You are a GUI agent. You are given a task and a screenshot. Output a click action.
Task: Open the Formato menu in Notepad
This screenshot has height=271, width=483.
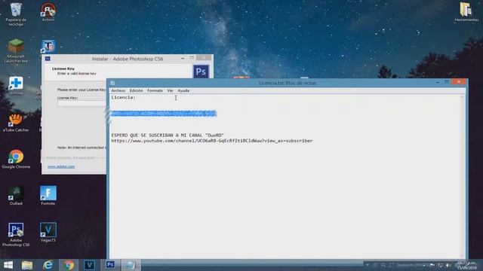[x=155, y=90]
